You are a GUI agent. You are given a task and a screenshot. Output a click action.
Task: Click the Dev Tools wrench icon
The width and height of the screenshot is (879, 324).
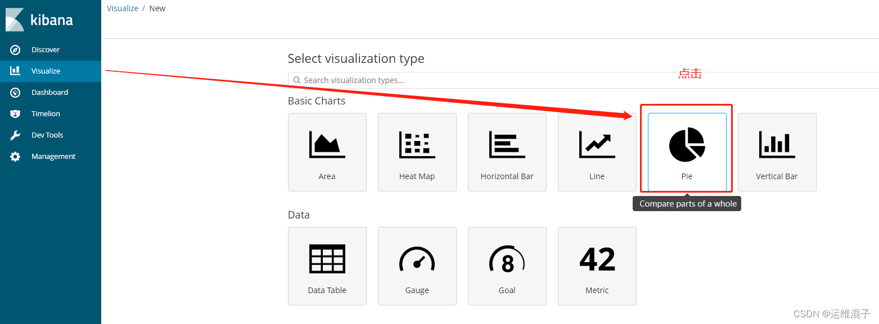pyautogui.click(x=15, y=135)
